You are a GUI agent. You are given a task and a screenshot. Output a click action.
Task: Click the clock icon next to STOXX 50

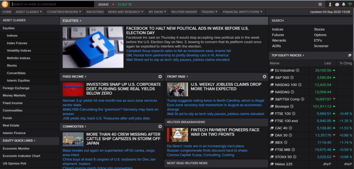point(295,157)
